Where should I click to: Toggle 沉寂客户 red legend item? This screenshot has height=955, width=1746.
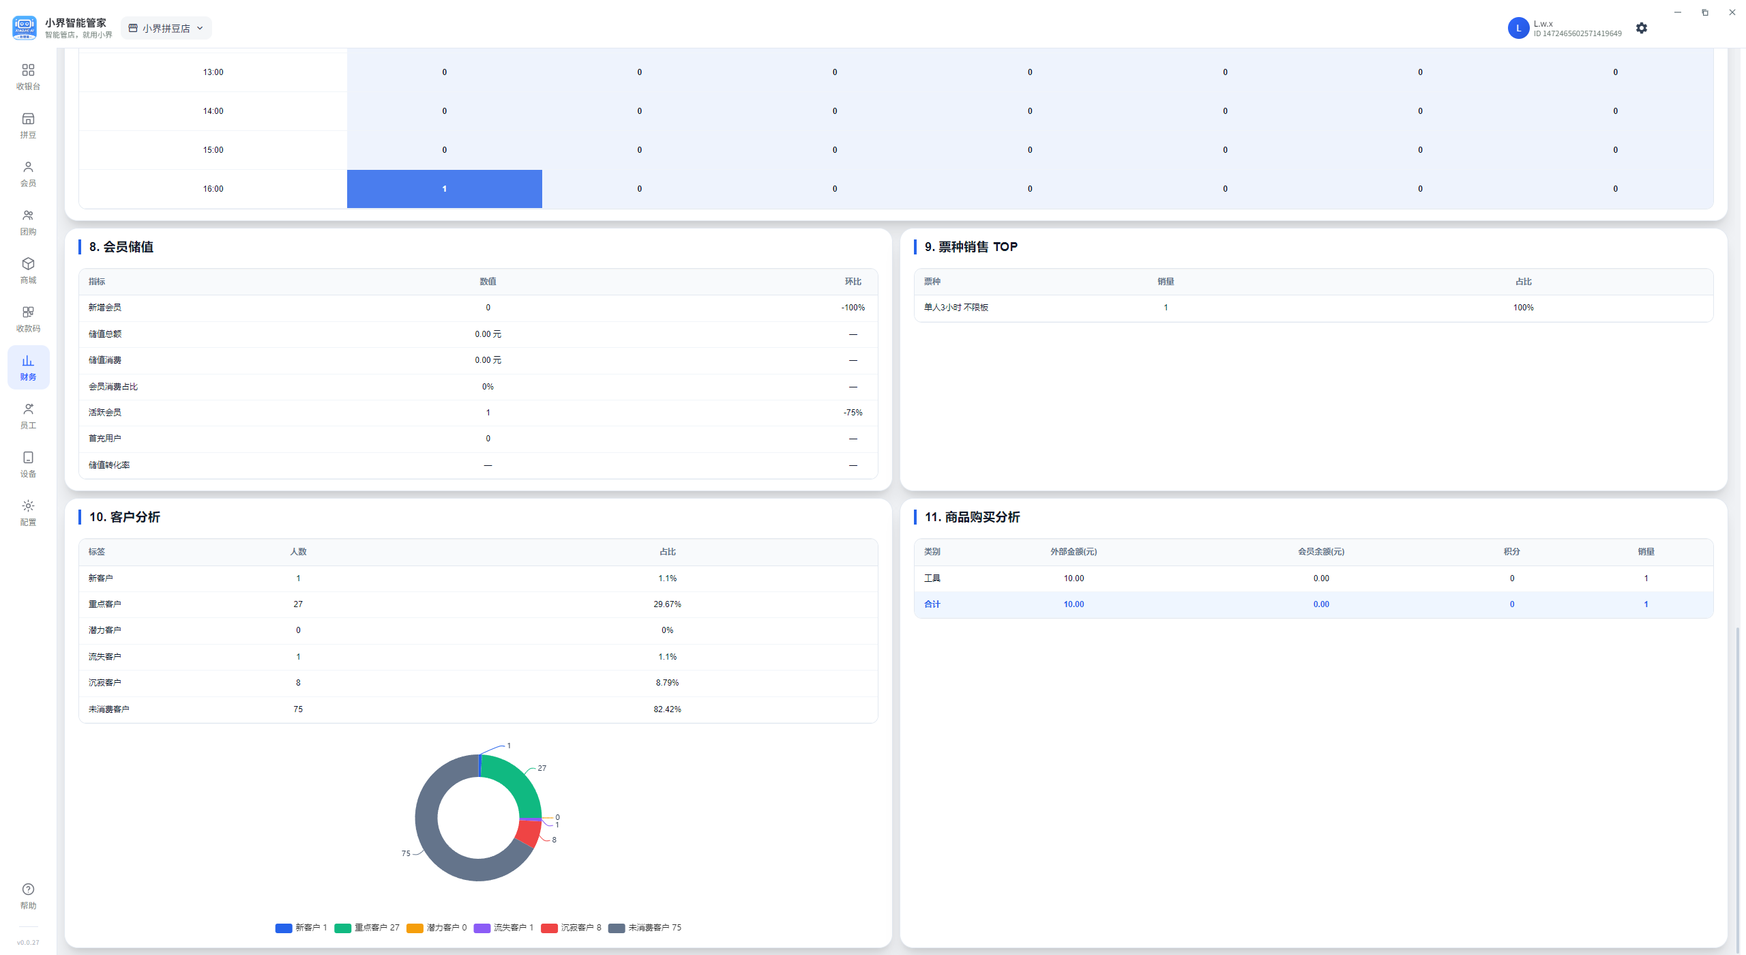570,928
